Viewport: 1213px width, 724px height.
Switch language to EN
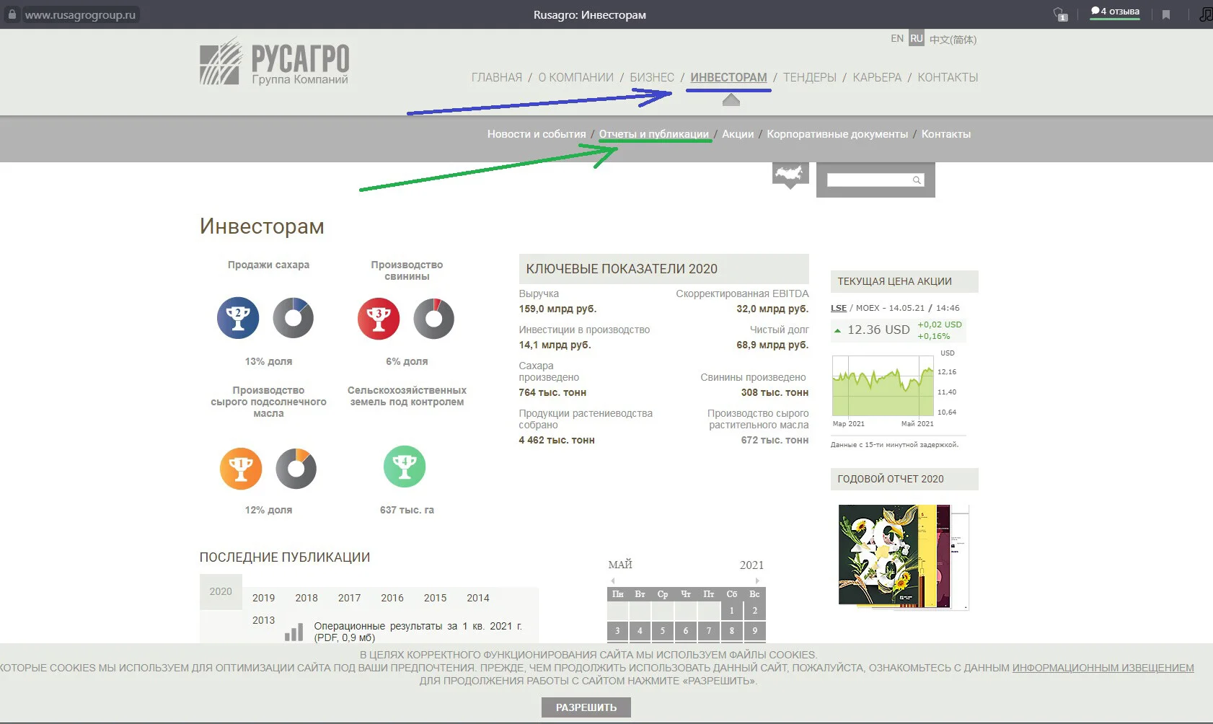(x=897, y=38)
